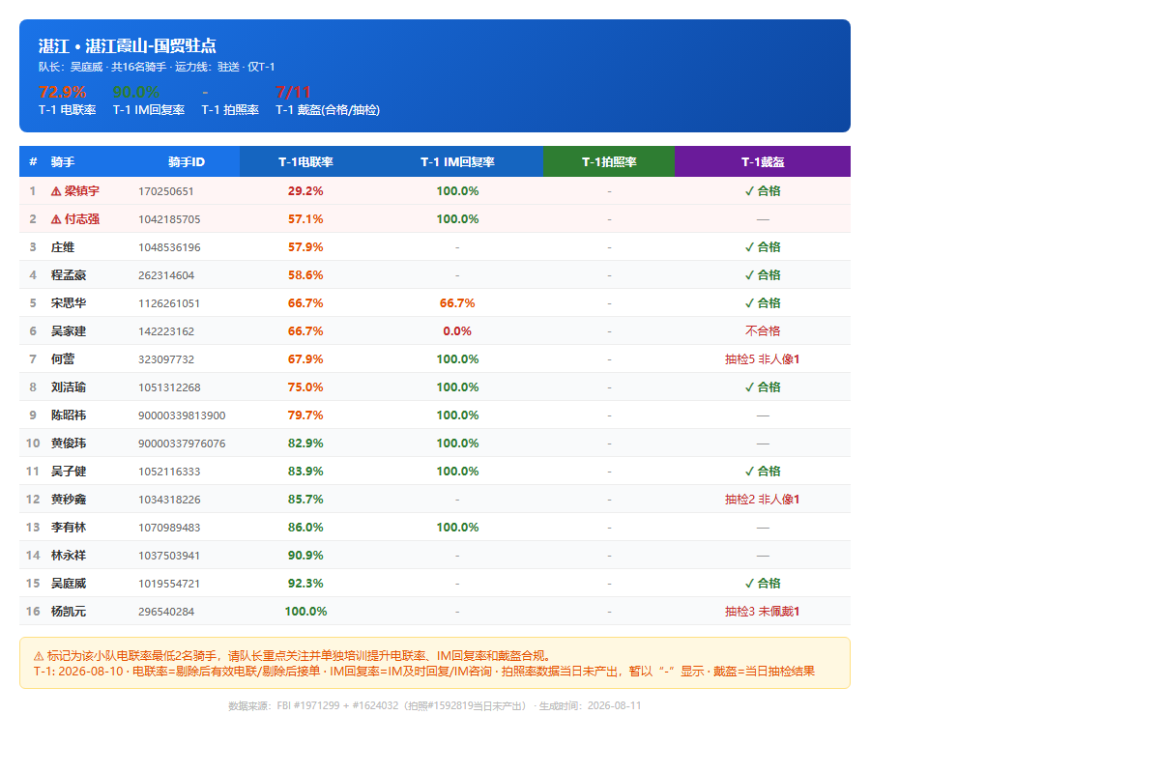Click the warning icon in the yellow footer note

click(39, 655)
